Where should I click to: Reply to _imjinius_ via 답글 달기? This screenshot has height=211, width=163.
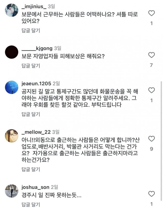[31, 31]
